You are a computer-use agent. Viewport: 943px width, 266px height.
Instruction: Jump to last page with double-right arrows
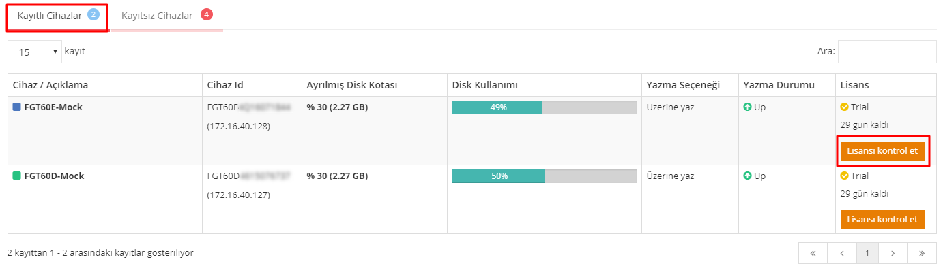pos(922,253)
